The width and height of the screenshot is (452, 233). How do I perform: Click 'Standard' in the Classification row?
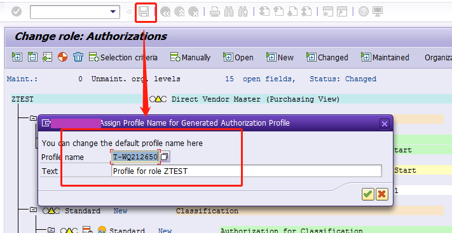pos(83,211)
